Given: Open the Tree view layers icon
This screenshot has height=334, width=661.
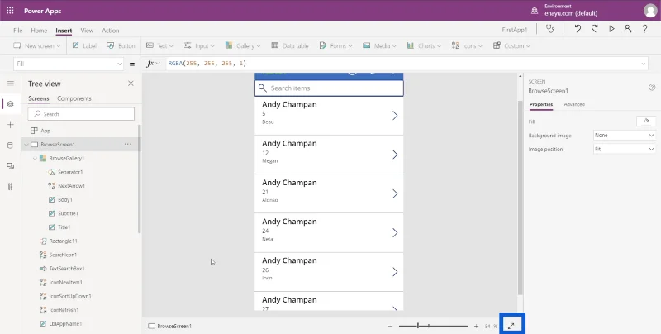Looking at the screenshot, I should (x=11, y=103).
